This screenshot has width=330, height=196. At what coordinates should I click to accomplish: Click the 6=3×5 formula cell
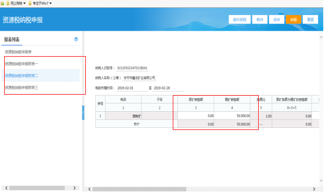(291, 108)
